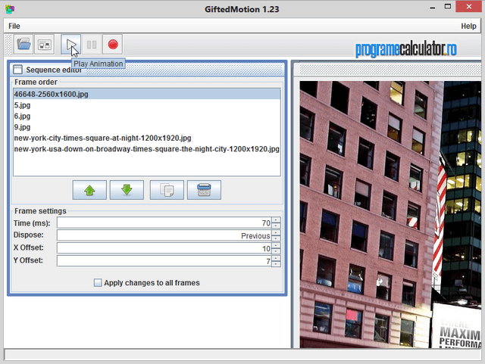
Task: Click the red Record button
Action: click(113, 45)
